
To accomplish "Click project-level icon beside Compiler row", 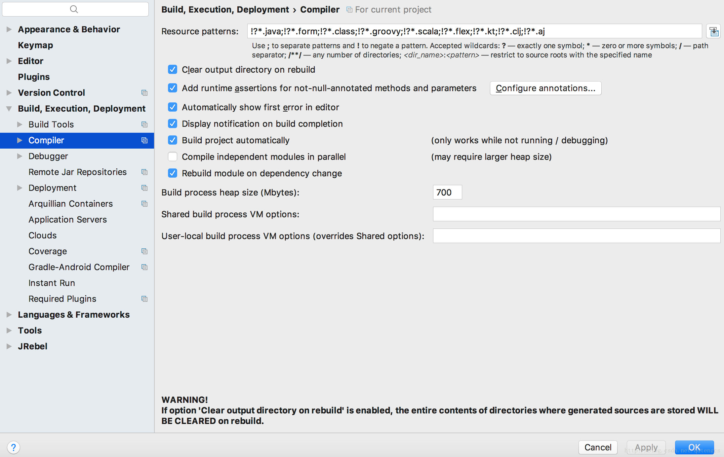I will coord(144,140).
